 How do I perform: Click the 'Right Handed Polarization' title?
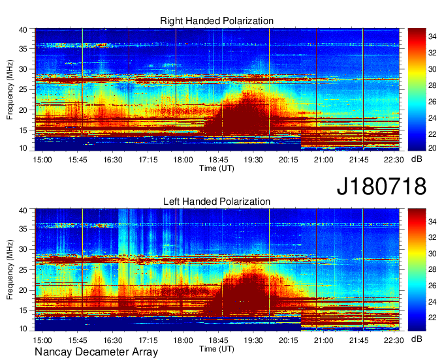pos(217,21)
